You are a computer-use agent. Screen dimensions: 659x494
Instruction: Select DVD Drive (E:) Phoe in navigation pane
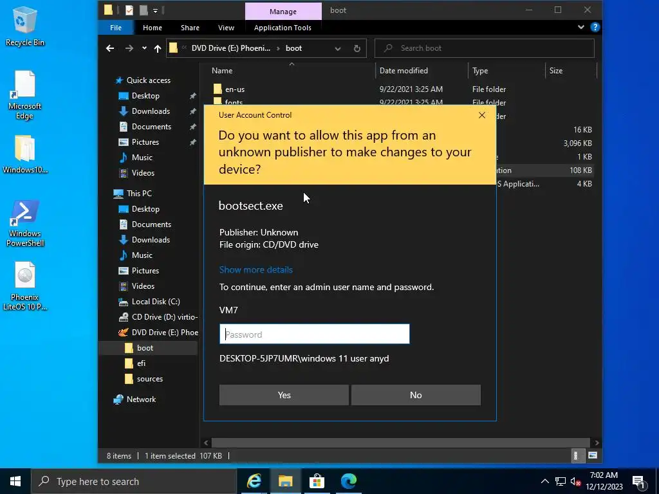point(165,333)
